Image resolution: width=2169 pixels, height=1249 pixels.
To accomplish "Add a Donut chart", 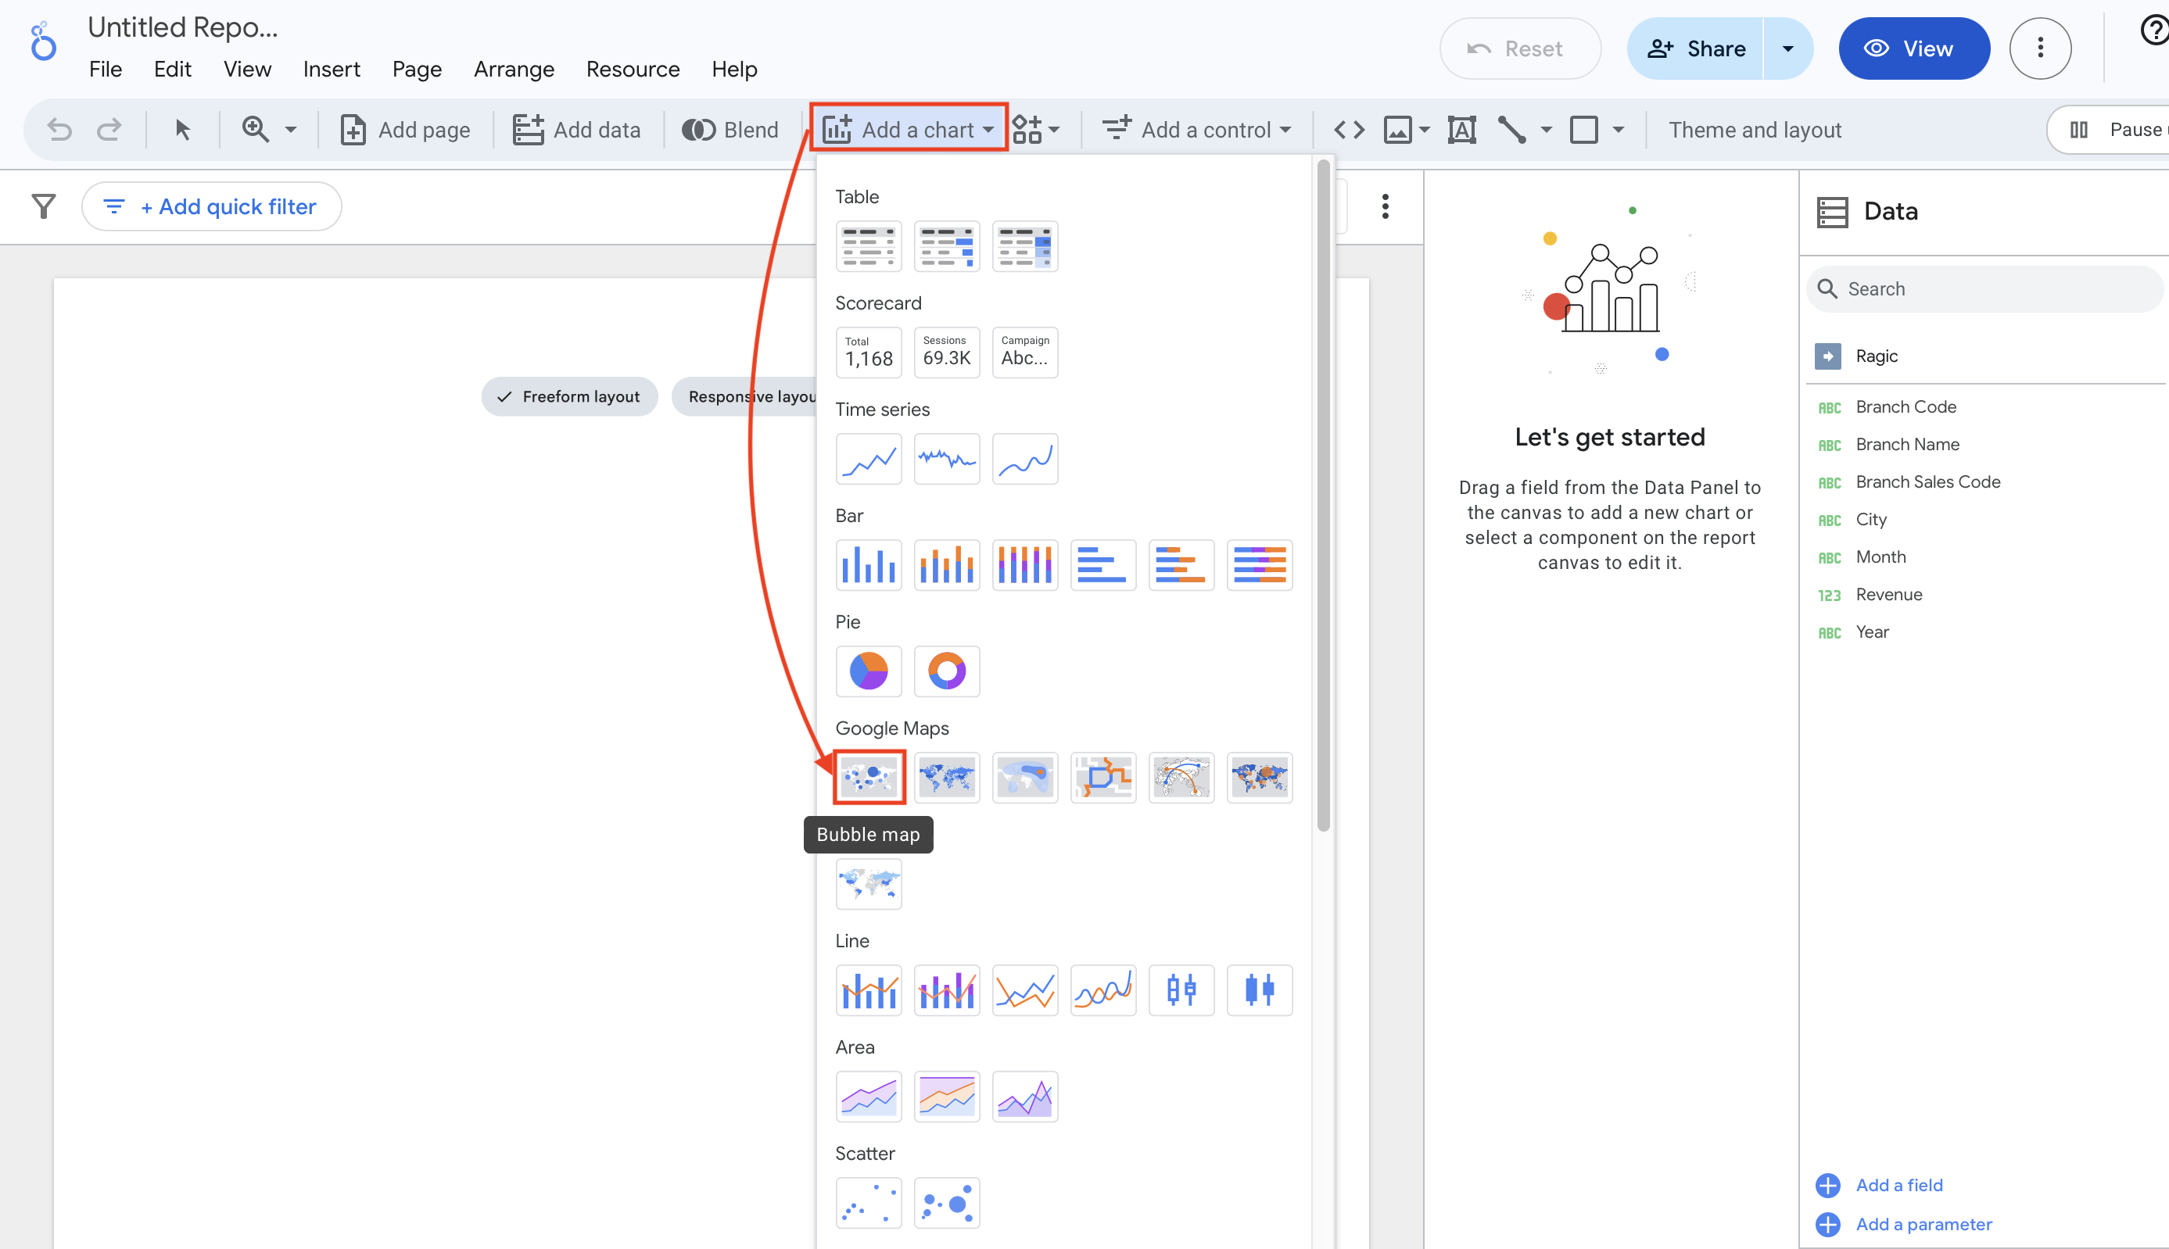I will (946, 671).
